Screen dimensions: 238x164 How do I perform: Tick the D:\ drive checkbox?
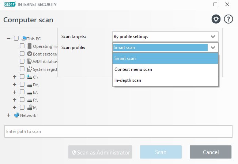point(22,84)
